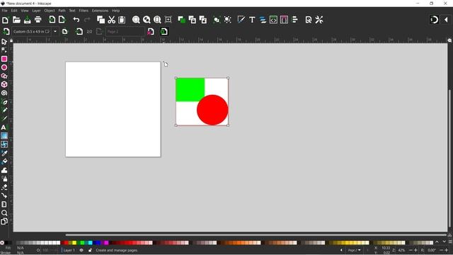Toggle the rulers lock at canvas corner
This screenshot has width=453, height=255.
[11, 40]
